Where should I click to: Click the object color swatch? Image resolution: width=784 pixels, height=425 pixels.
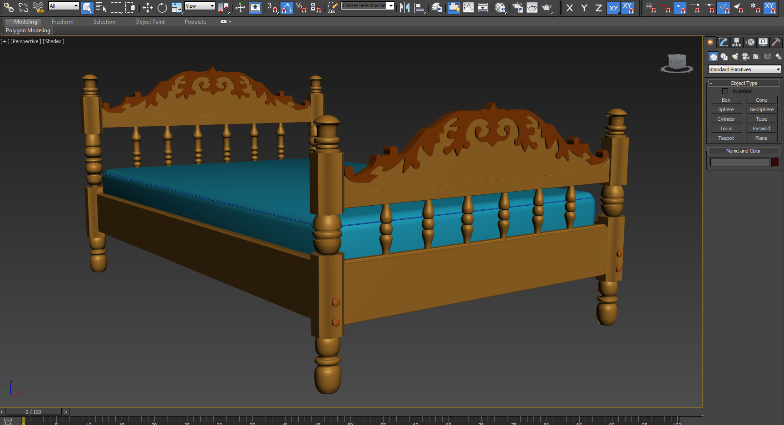775,162
